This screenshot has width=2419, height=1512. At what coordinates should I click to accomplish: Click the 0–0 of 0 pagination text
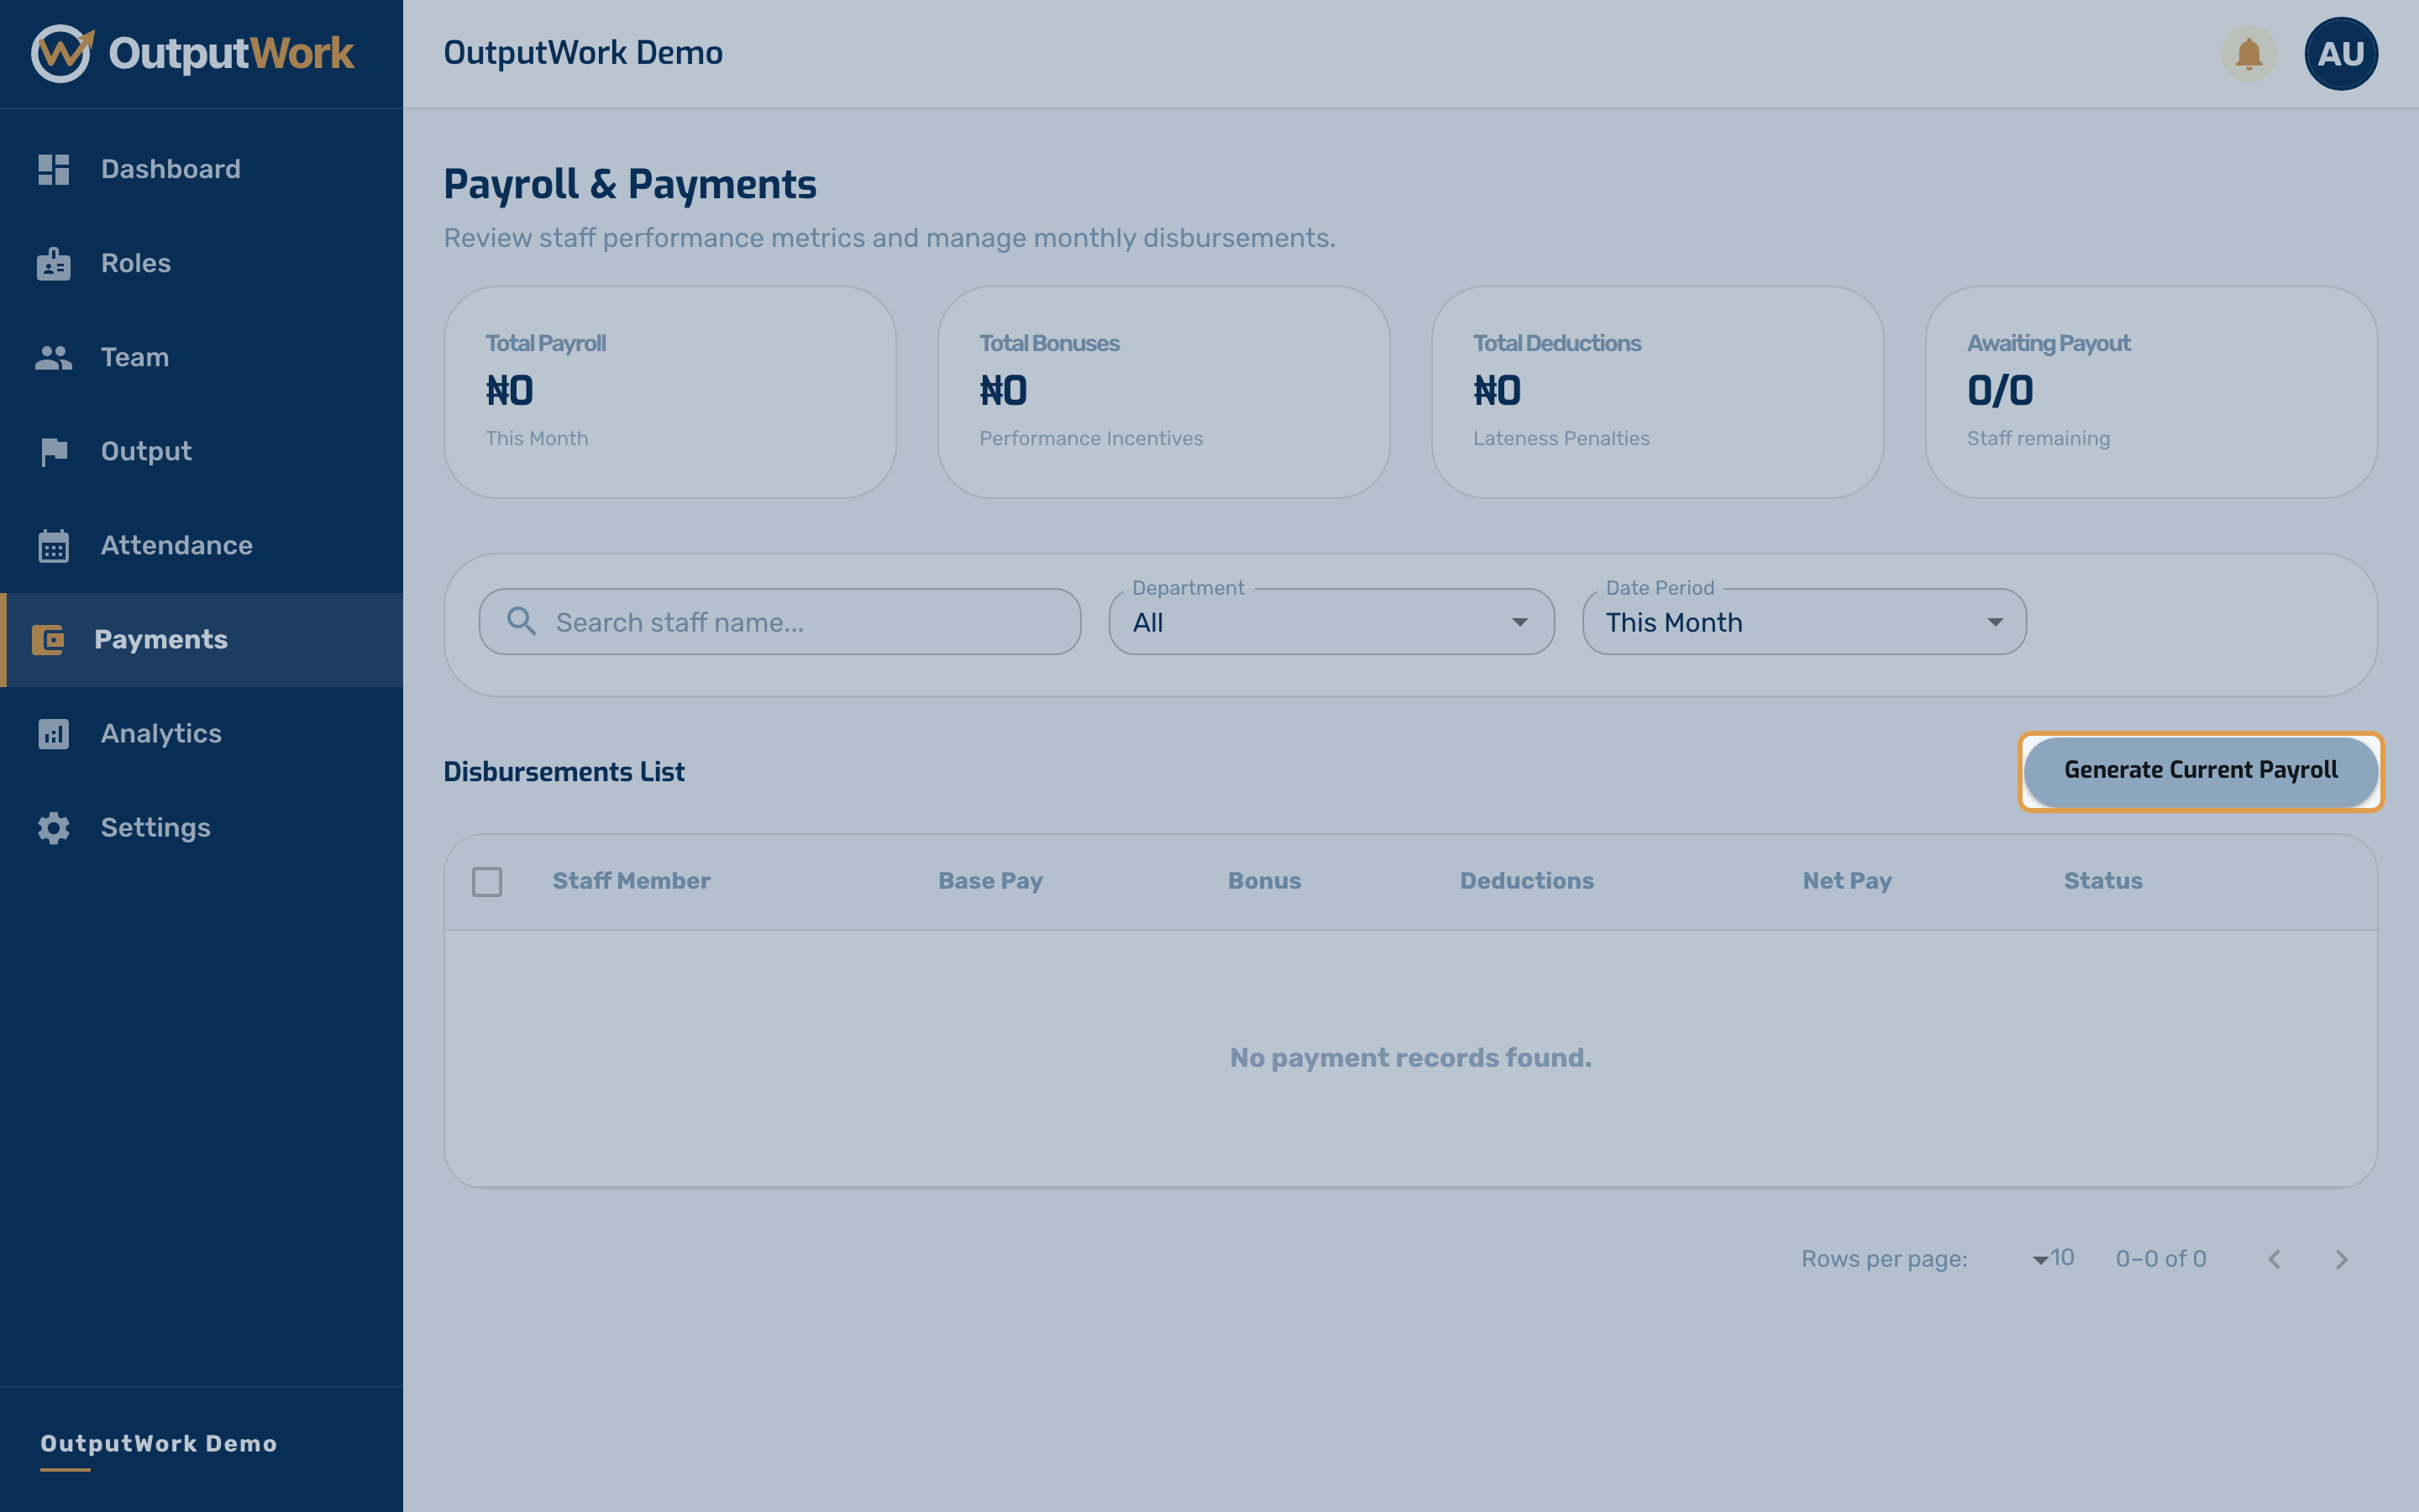[x=2161, y=1259]
